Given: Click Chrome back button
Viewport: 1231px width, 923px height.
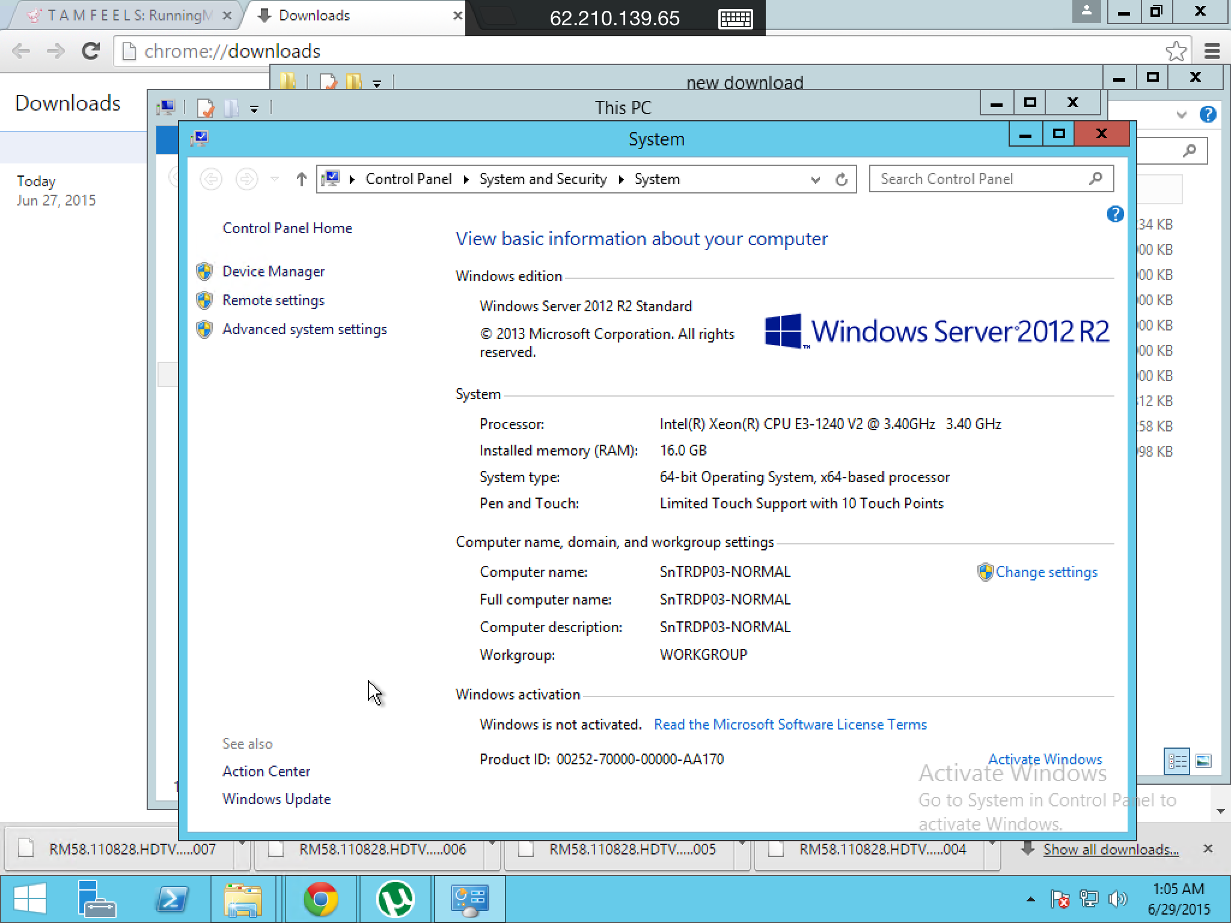Looking at the screenshot, I should pyautogui.click(x=21, y=51).
